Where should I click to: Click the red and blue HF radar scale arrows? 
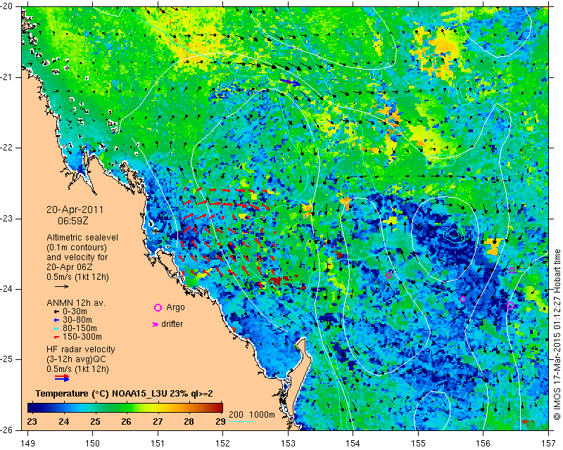click(x=62, y=378)
